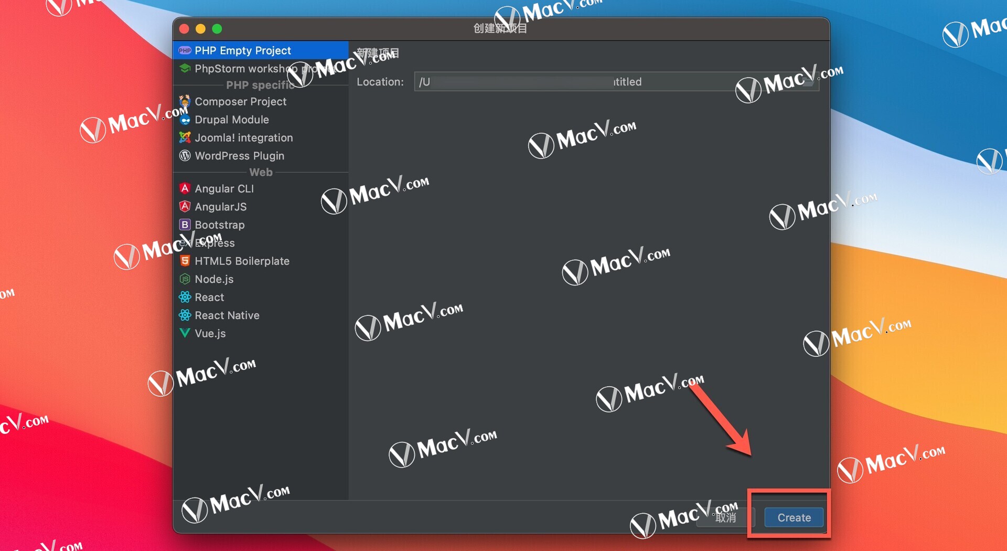The height and width of the screenshot is (551, 1007).
Task: Click the Bootstrap icon
Action: pos(185,225)
